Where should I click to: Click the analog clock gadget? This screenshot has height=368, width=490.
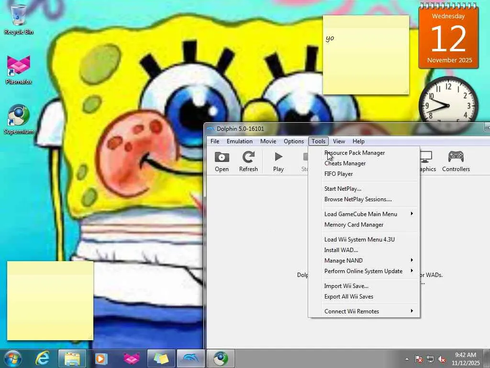point(448,101)
